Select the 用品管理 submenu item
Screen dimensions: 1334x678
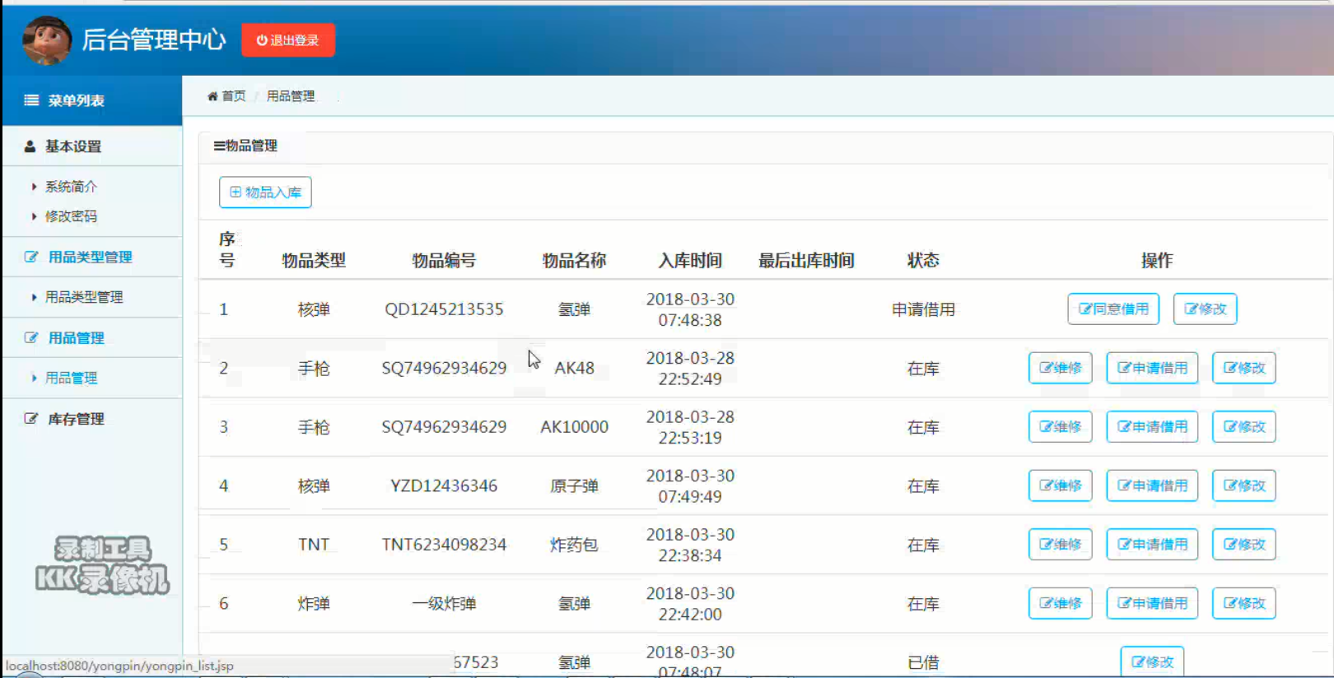(x=71, y=378)
